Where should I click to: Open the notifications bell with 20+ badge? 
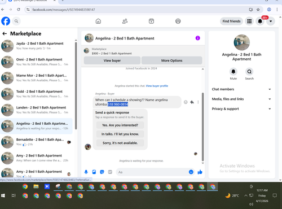click(260, 21)
